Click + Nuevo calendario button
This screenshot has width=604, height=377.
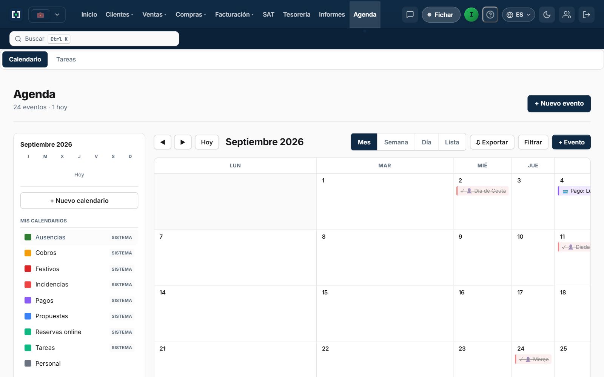(x=79, y=201)
